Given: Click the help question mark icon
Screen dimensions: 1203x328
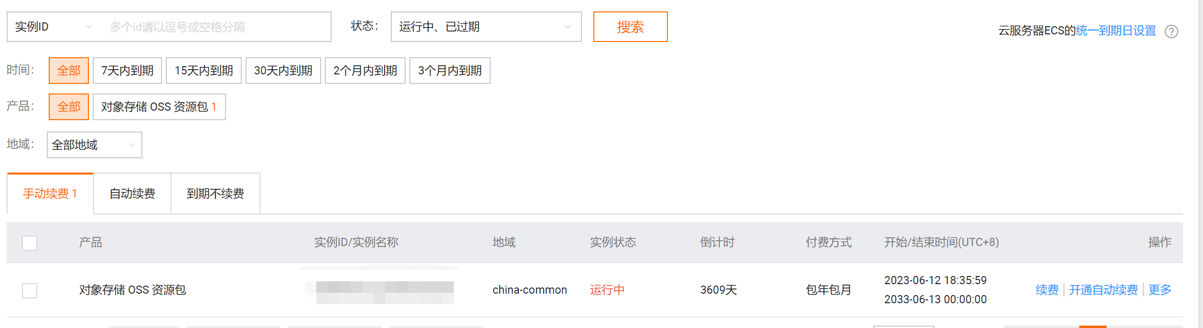Looking at the screenshot, I should point(1171,31).
